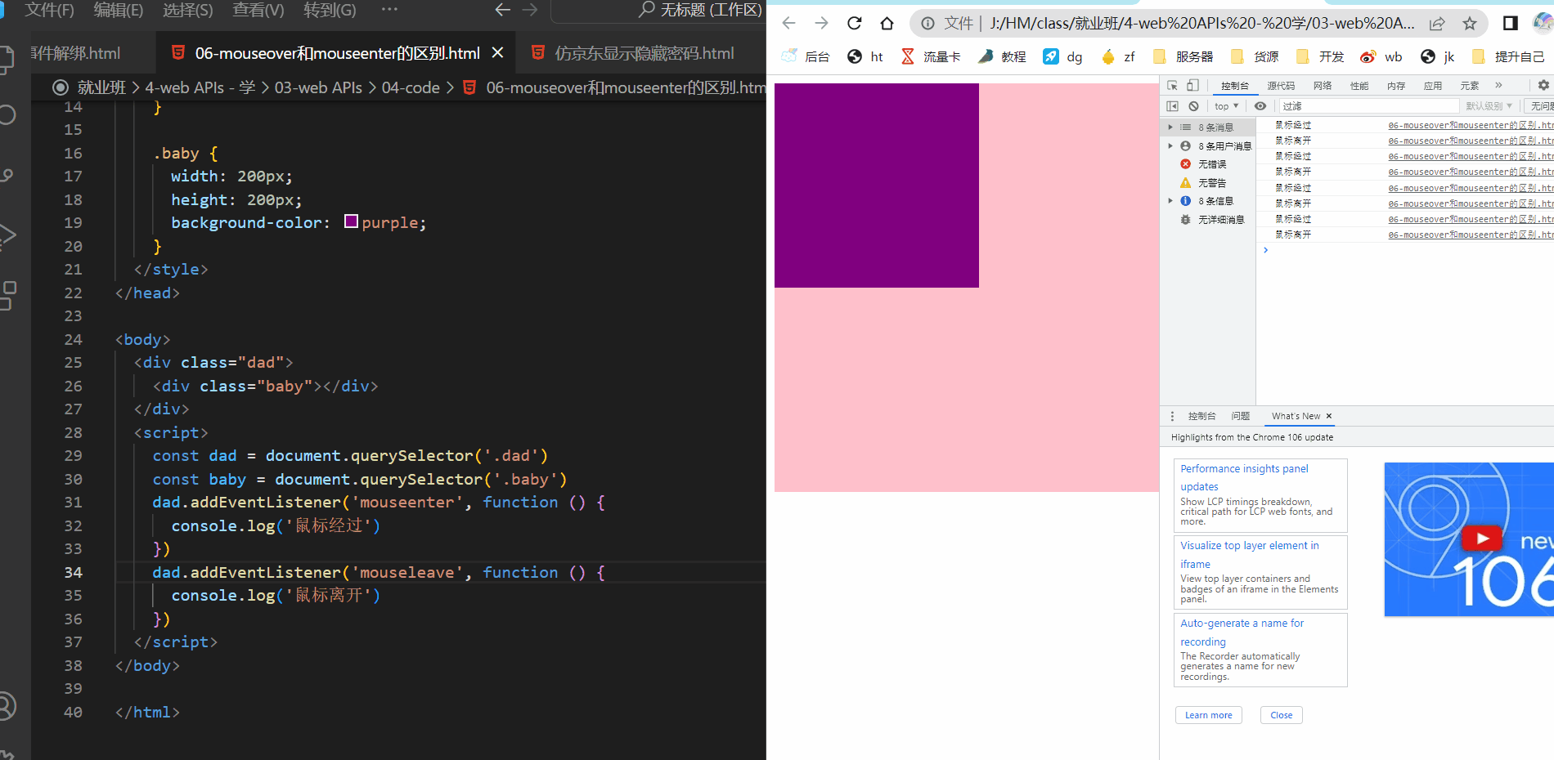The image size is (1554, 760).
Task: Open the top JavaScript context dropdown
Action: pyautogui.click(x=1226, y=106)
